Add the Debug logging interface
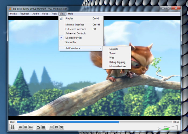 (x=117, y=62)
